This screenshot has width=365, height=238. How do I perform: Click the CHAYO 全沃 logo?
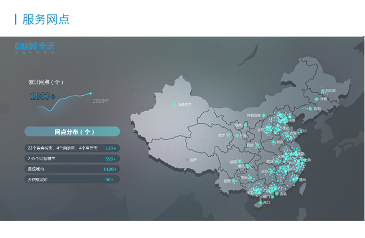[x=35, y=47]
